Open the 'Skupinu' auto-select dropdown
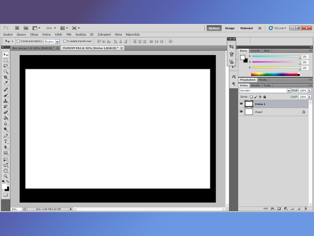The width and height of the screenshot is (314, 236). click(x=51, y=41)
